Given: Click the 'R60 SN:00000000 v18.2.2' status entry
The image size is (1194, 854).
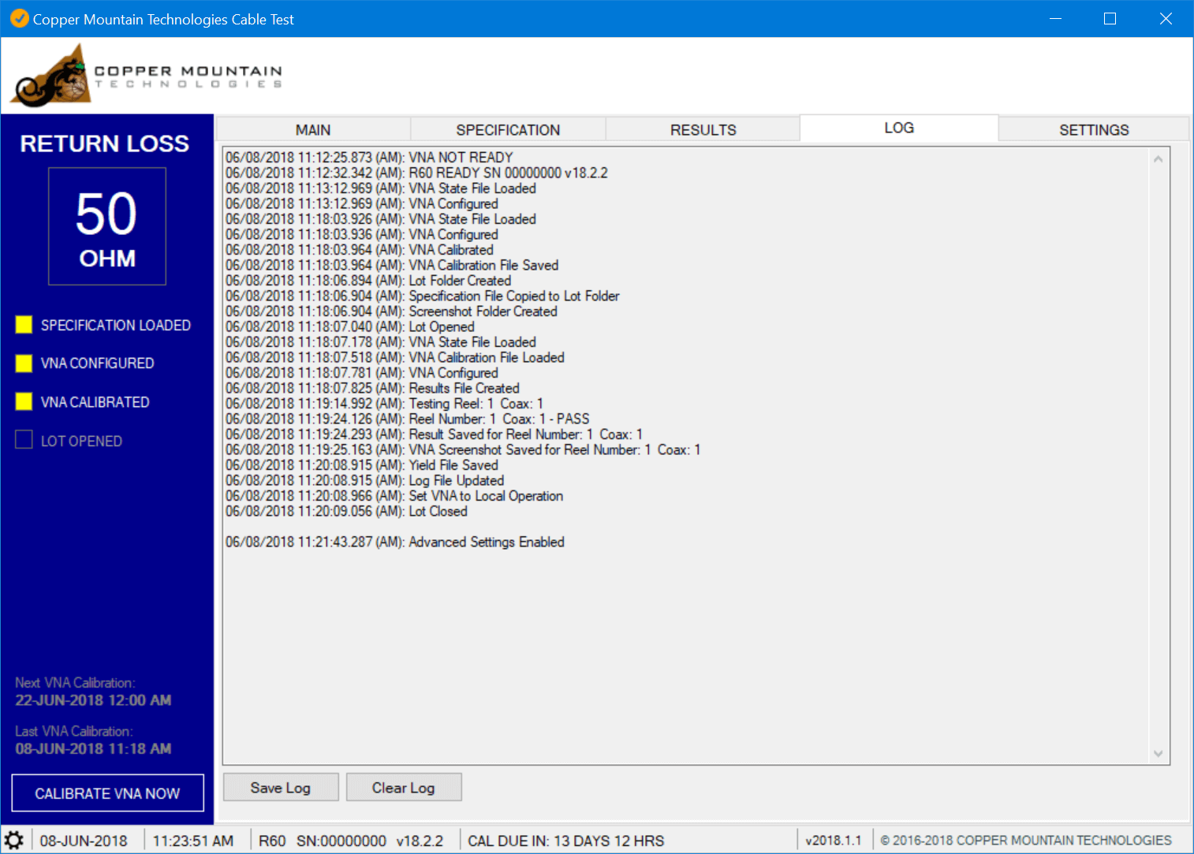Looking at the screenshot, I should click(351, 841).
